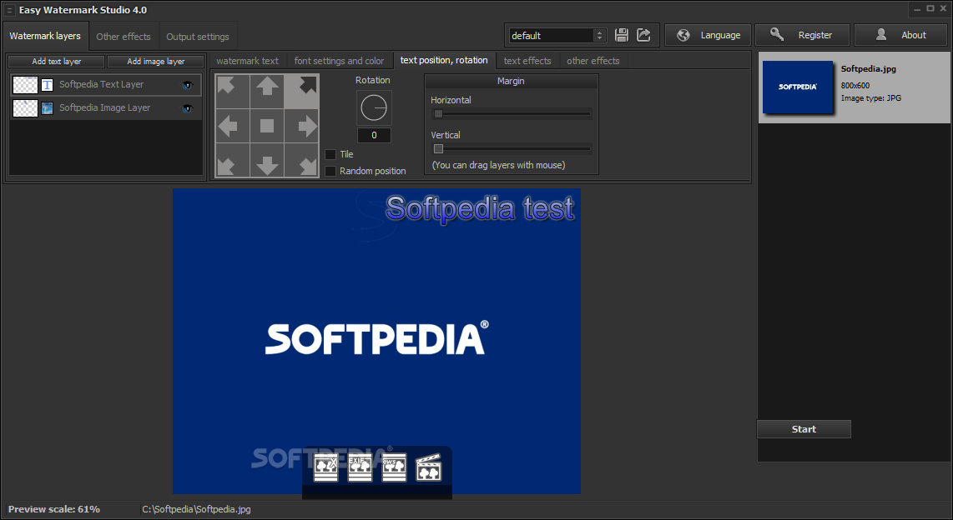Screen dimensions: 953x520
Task: Click Softpedia Image Layer transparency thumbnail
Action: tap(25, 108)
